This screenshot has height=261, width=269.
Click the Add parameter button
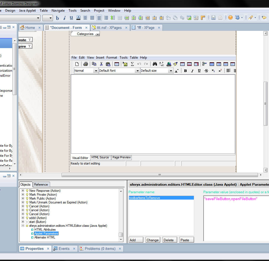tap(136, 240)
